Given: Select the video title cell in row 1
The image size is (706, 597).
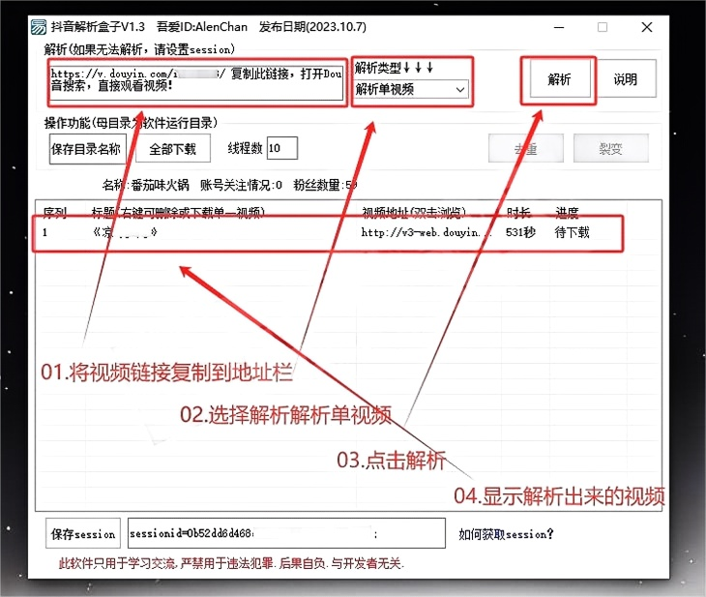Looking at the screenshot, I should (x=125, y=232).
